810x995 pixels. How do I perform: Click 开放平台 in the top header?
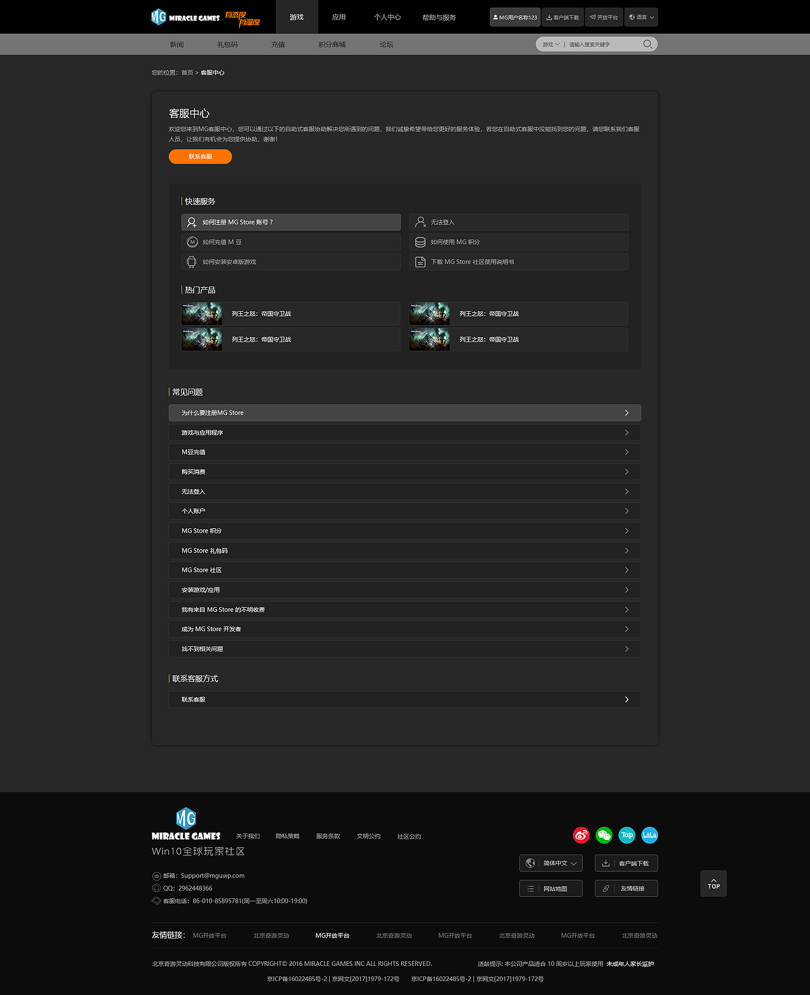click(x=604, y=17)
